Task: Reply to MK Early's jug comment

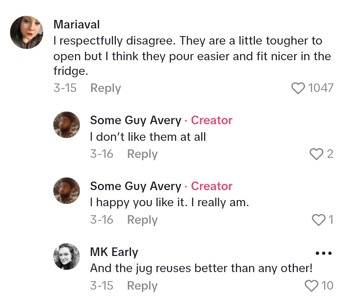Action: [142, 286]
